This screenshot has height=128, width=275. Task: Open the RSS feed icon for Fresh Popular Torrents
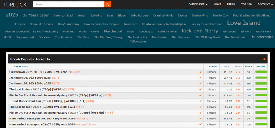pos(264,59)
